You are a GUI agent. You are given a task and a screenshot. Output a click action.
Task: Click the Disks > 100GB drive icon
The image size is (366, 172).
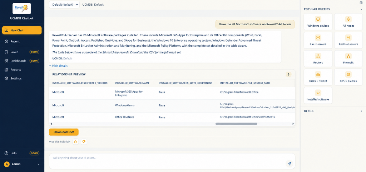click(318, 74)
